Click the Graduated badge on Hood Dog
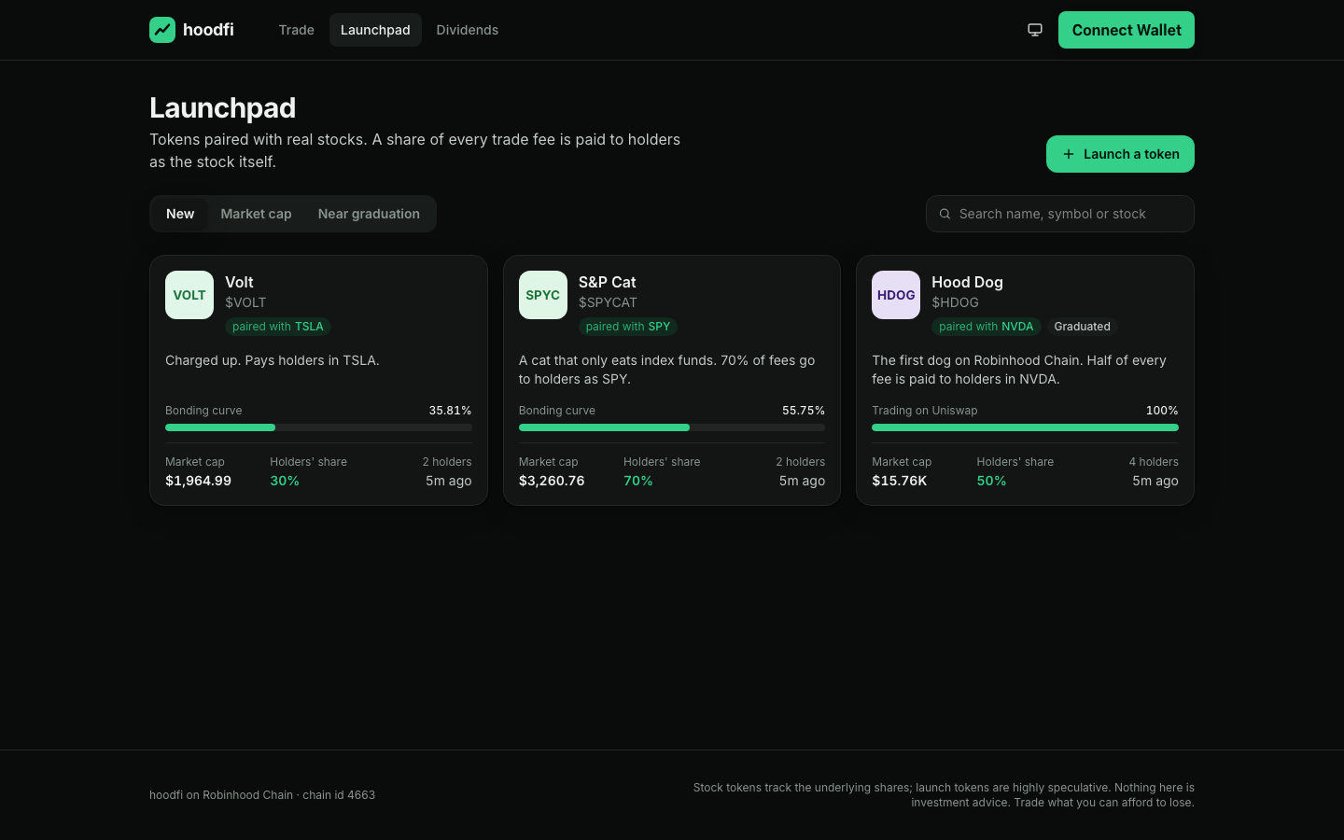Image resolution: width=1344 pixels, height=840 pixels. [1083, 327]
